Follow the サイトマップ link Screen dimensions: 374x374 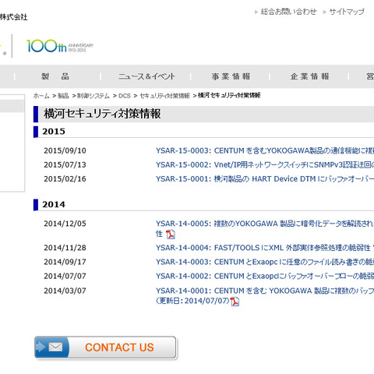pos(347,12)
